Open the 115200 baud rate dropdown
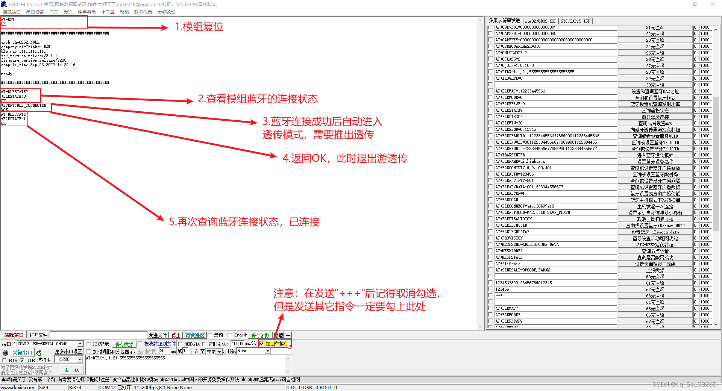Screen dimensions: 722x391 (x=80, y=359)
